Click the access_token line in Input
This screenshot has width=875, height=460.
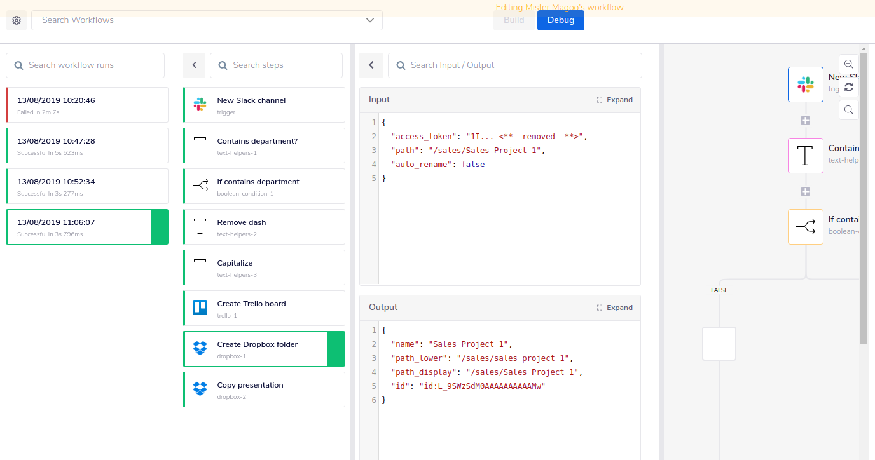pos(490,137)
